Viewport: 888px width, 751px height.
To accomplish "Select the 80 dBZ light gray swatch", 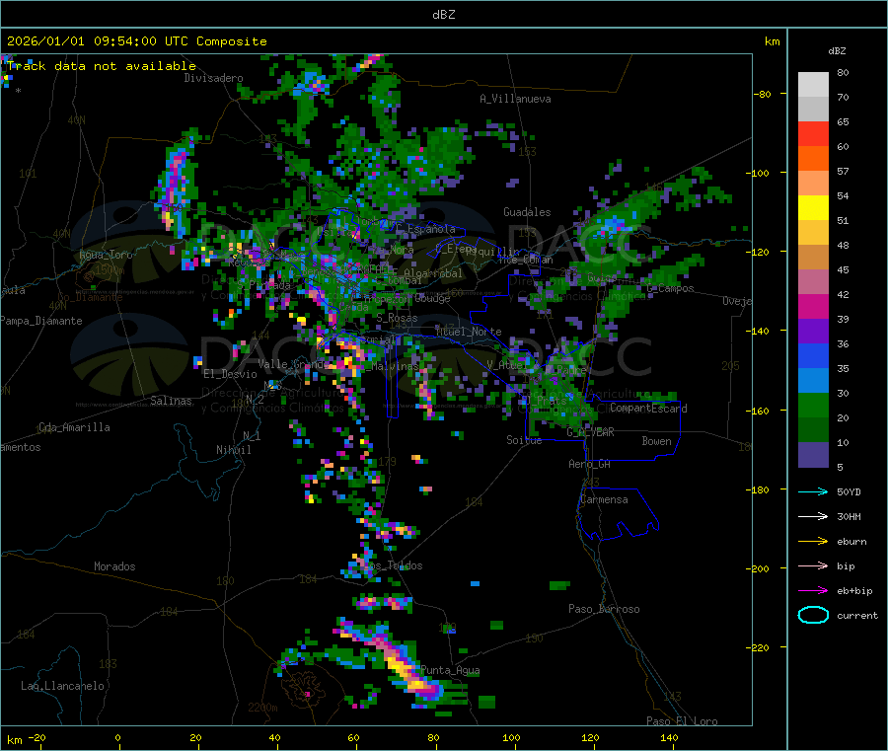I will (813, 85).
